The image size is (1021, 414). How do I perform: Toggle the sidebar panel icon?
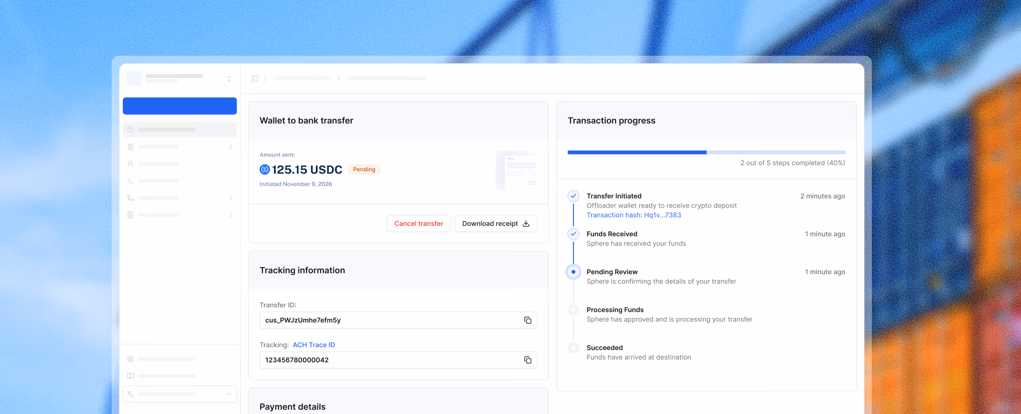click(x=255, y=78)
